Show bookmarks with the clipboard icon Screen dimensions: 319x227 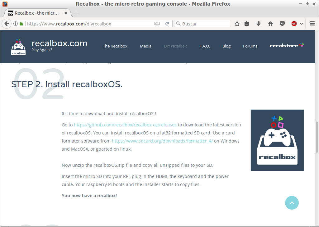coord(247,24)
